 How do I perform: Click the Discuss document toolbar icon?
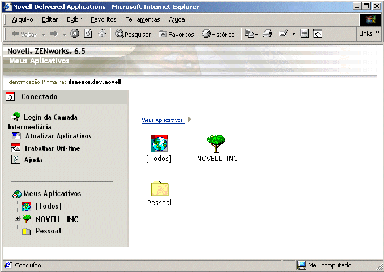click(304, 34)
